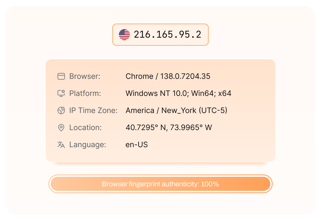Click the Browser fingerprint authenticity bar
Screen dimensions: 321x221
point(160,184)
